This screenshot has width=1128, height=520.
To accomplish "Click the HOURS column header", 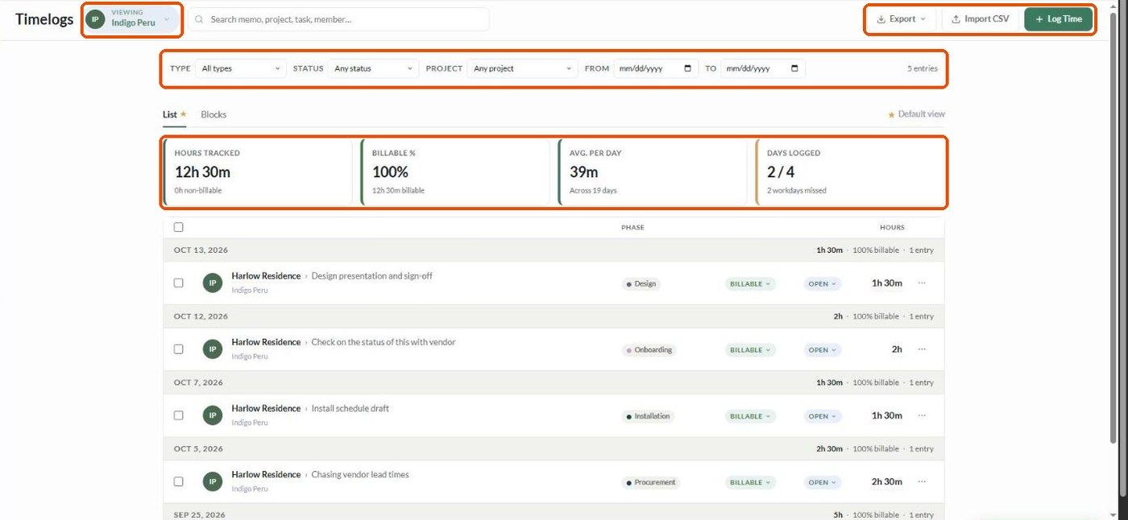I will click(892, 227).
